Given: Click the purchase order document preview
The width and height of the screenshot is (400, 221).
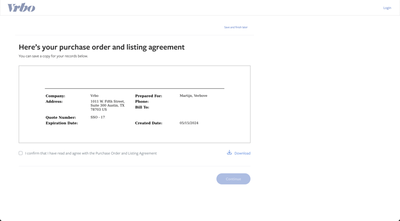Looking at the screenshot, I should (x=134, y=104).
